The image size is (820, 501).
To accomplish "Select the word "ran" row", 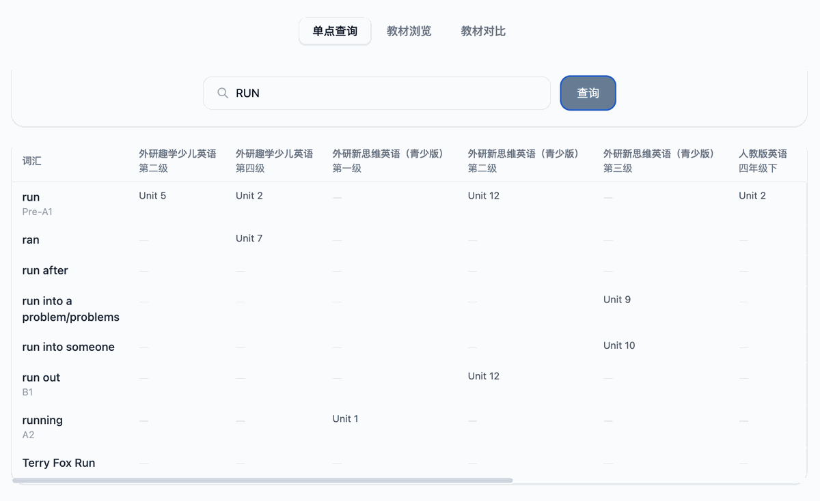I will tap(31, 240).
